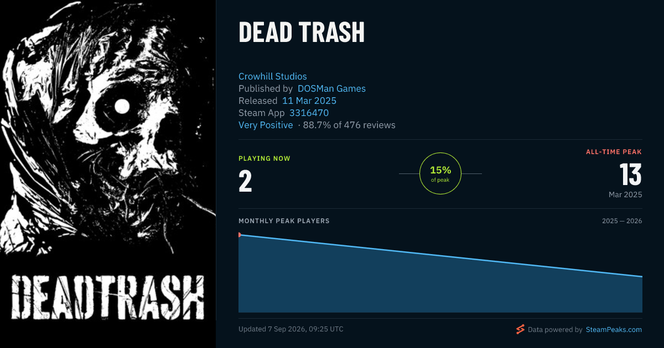Image resolution: width=664 pixels, height=348 pixels.
Task: Open the Crowhill Studios developer link
Action: click(x=272, y=76)
